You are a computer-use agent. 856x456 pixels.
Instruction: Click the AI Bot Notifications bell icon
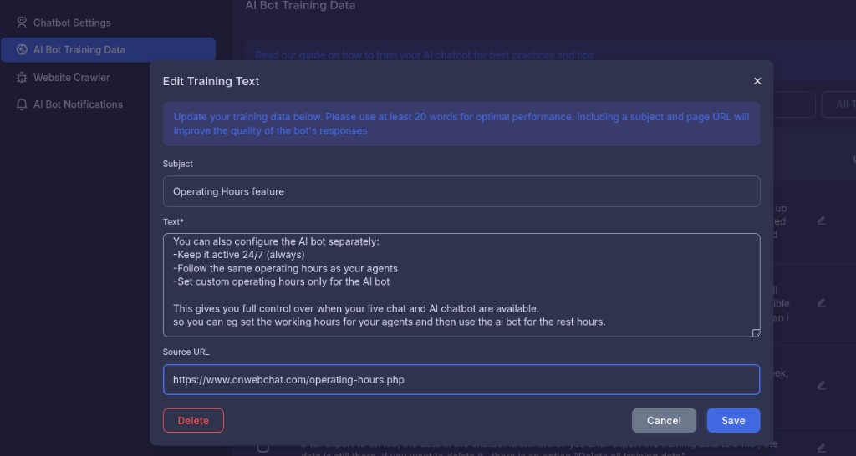point(23,104)
